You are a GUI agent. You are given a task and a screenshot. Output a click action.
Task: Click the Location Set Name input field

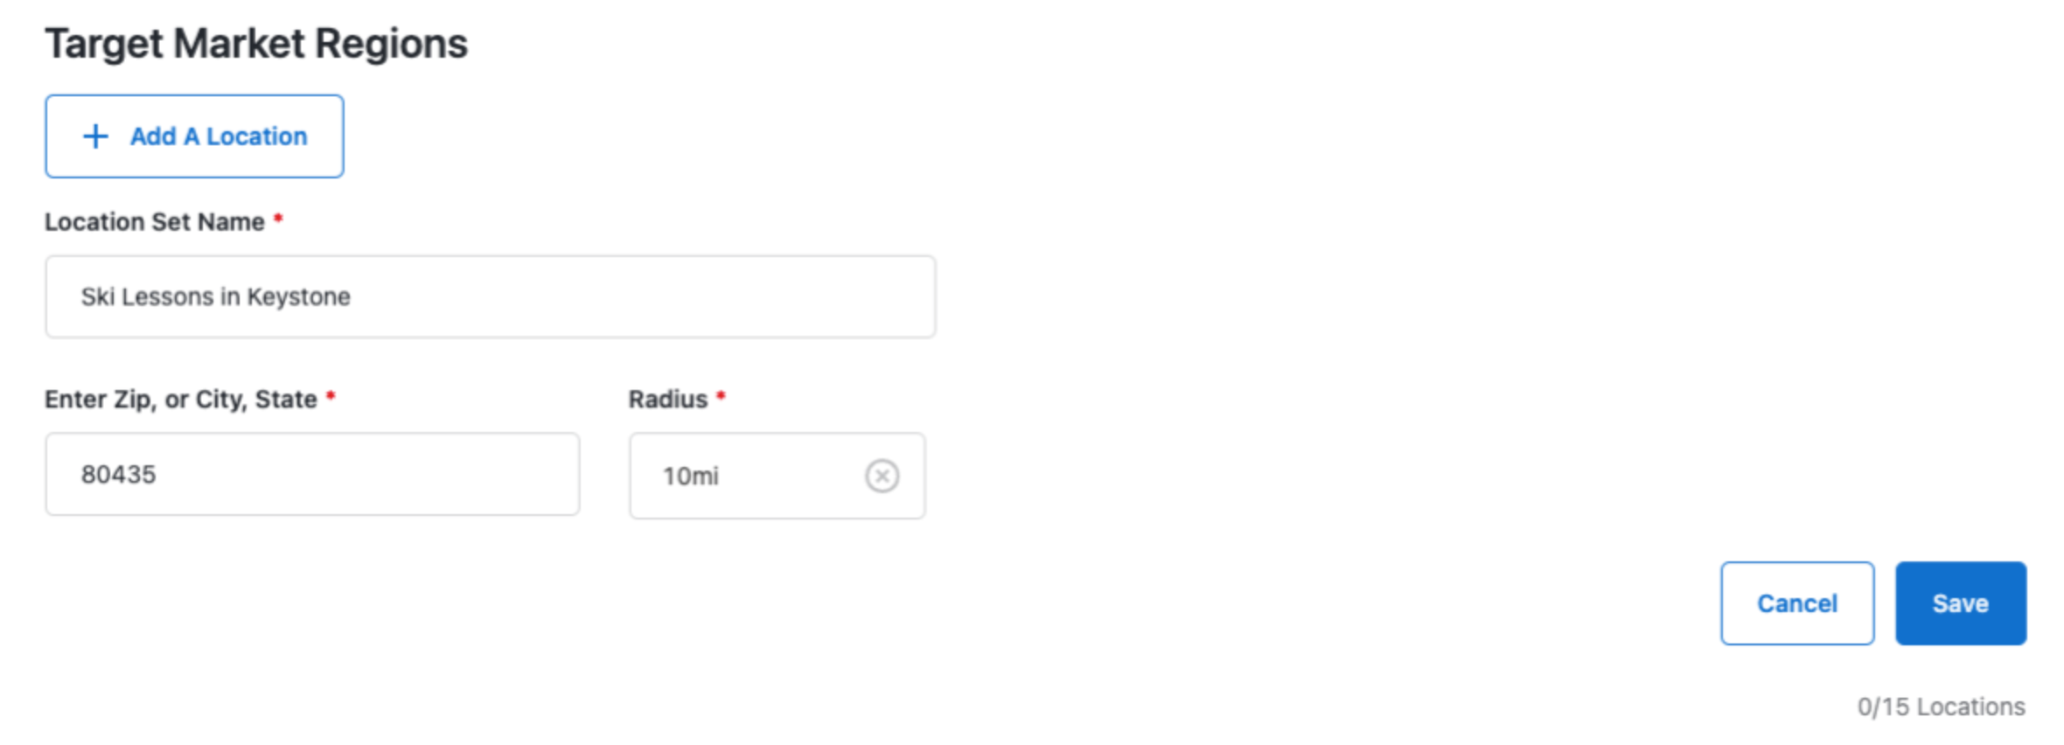pyautogui.click(x=490, y=296)
